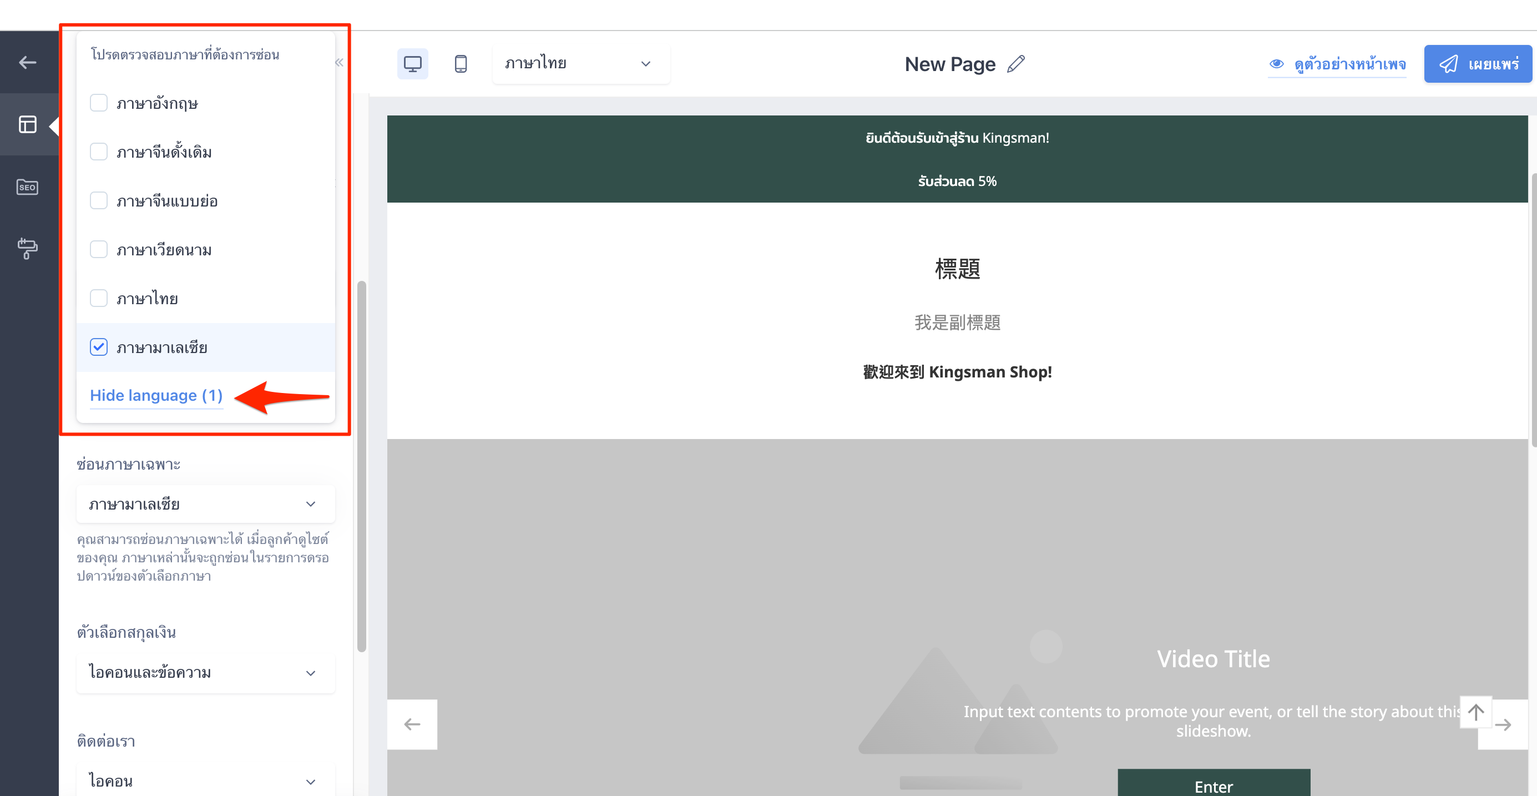
Task: Go to next slide arrow
Action: coord(1503,724)
